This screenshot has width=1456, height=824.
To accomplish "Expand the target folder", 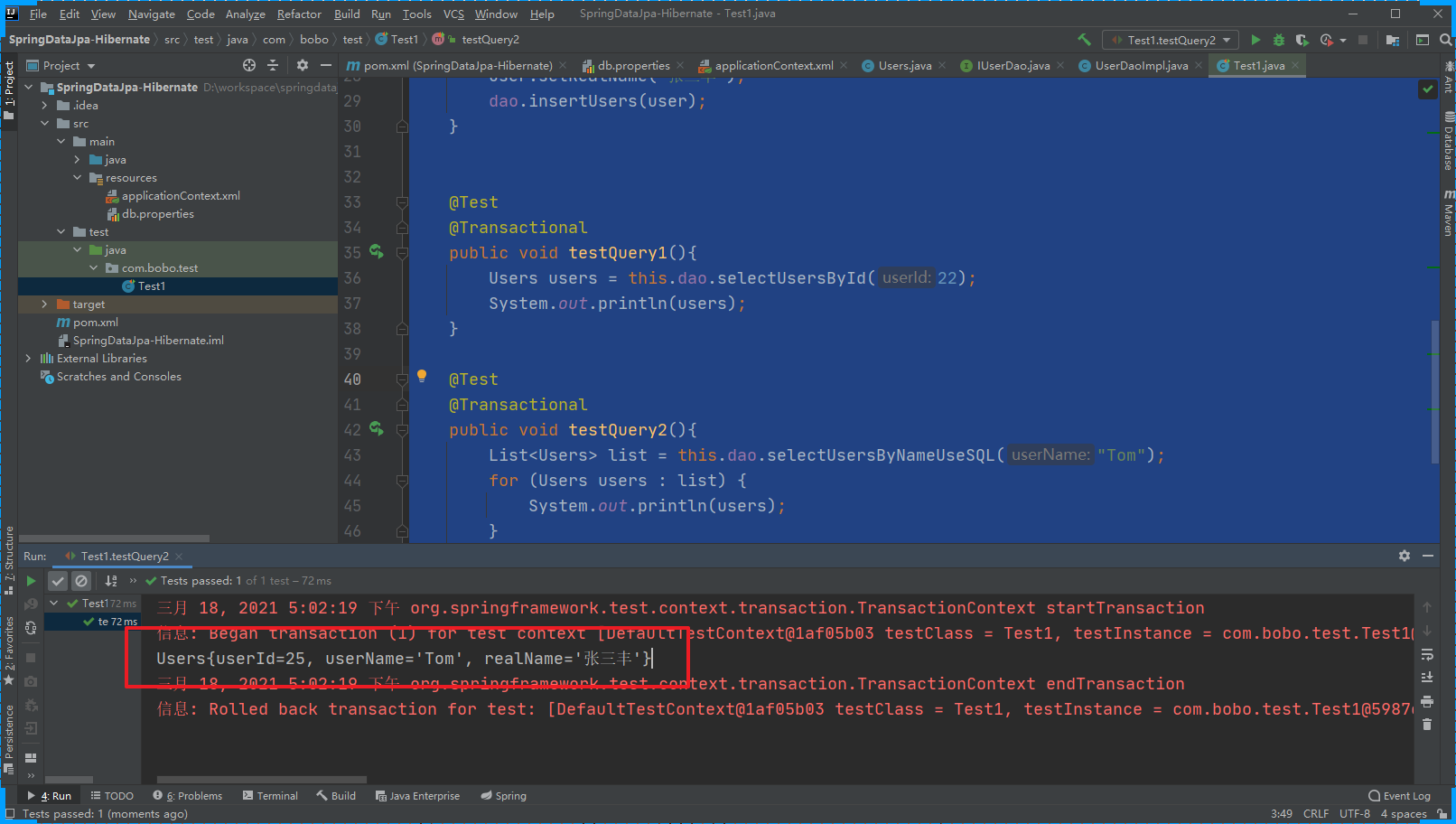I will [x=44, y=304].
